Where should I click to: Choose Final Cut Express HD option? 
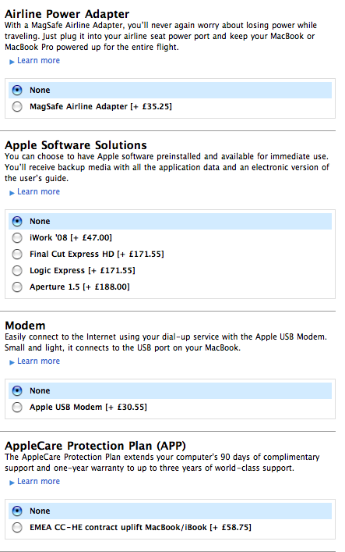coord(17,255)
